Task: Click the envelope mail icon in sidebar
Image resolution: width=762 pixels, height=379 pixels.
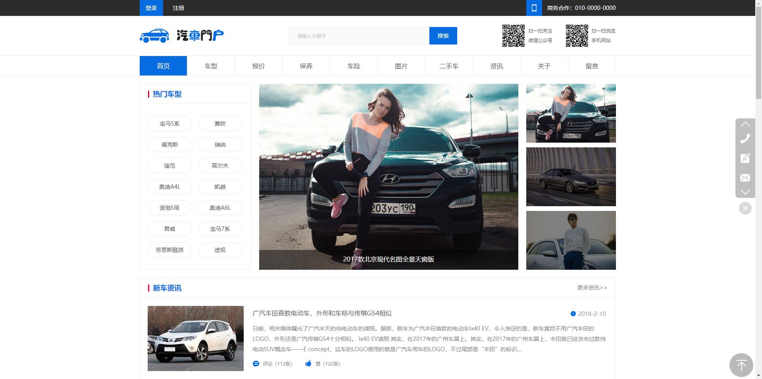Action: coord(745,178)
